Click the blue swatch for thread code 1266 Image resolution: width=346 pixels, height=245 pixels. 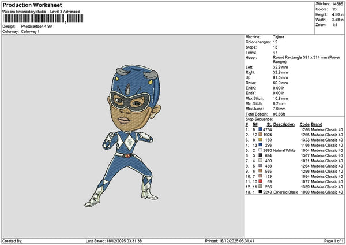tap(261, 129)
